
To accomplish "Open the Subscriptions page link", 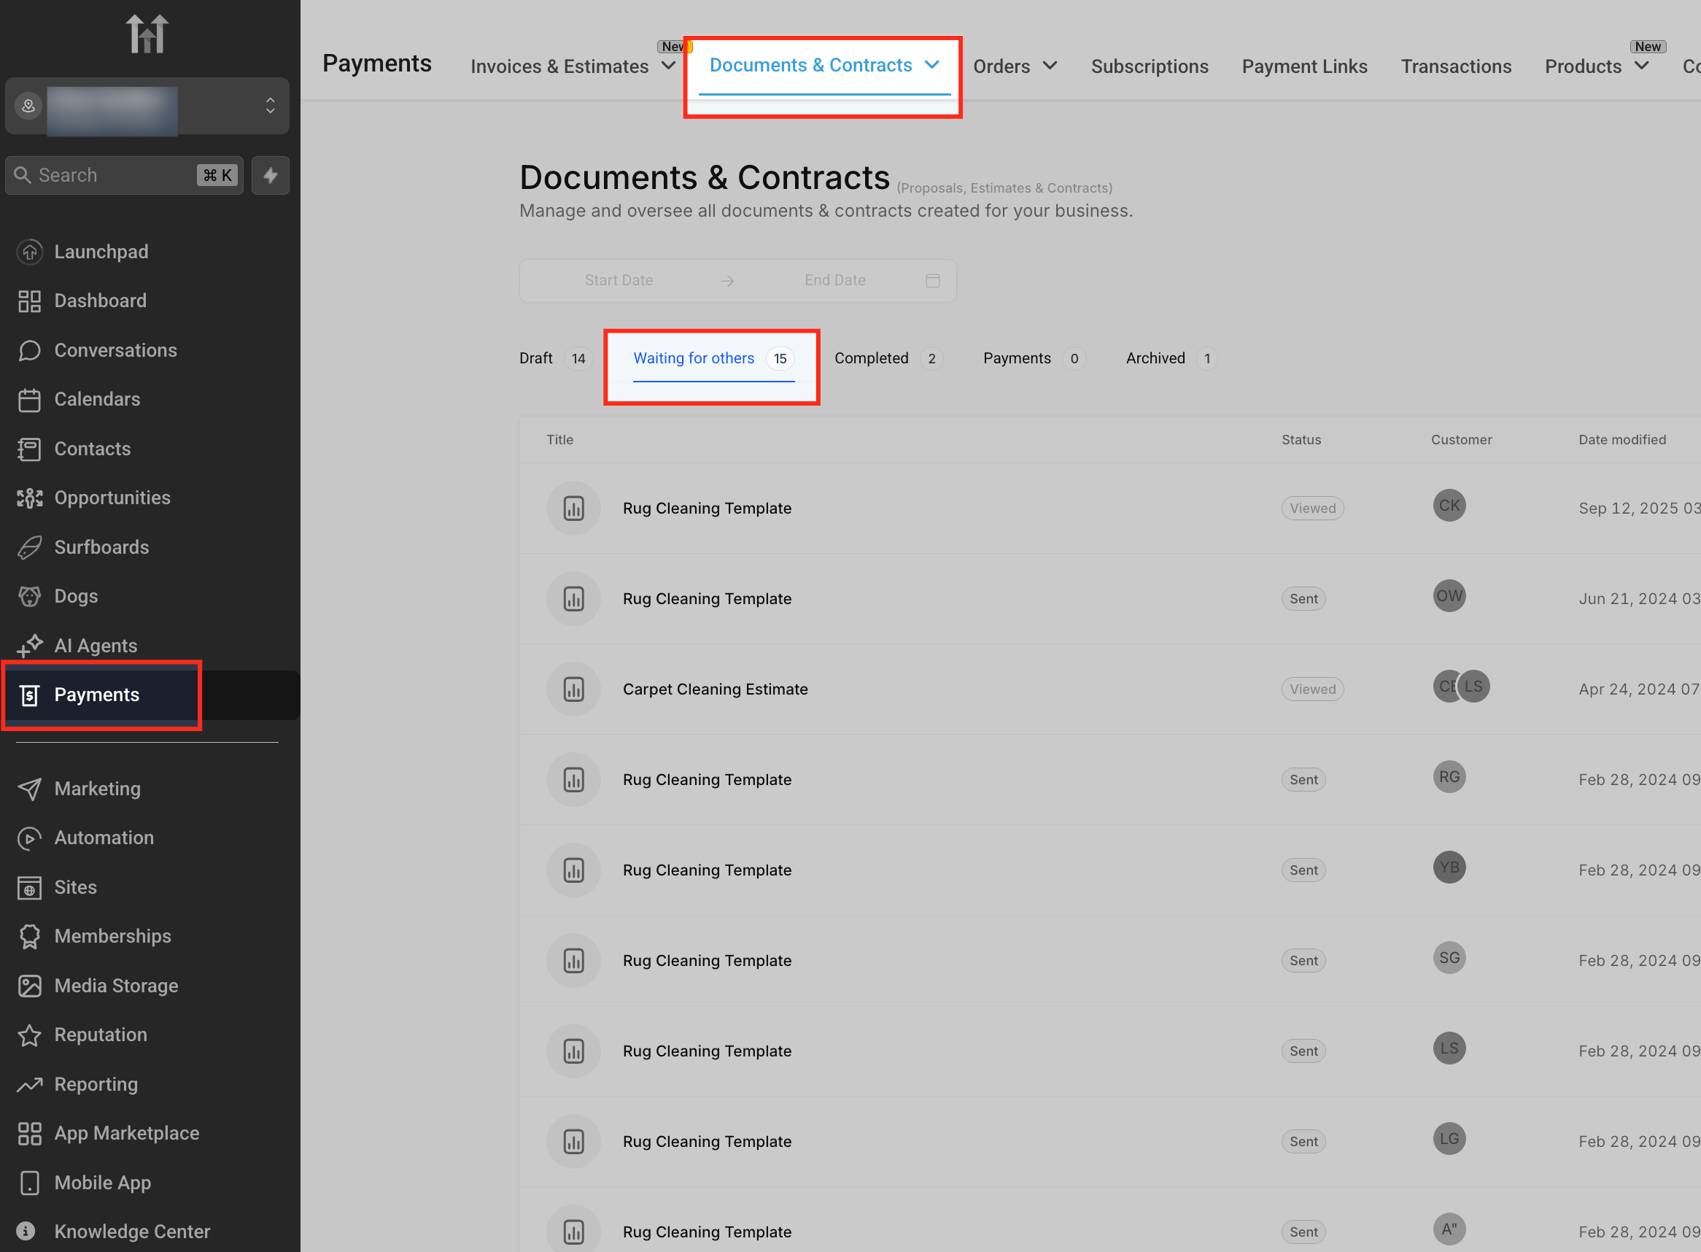I will click(x=1149, y=66).
